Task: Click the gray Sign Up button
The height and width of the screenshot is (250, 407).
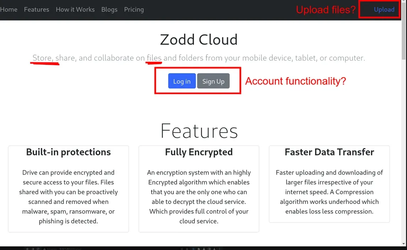Action: pyautogui.click(x=213, y=81)
